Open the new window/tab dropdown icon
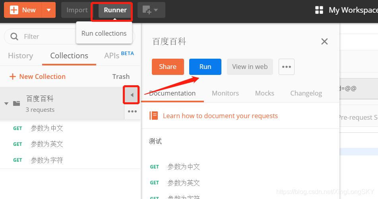 pos(151,10)
